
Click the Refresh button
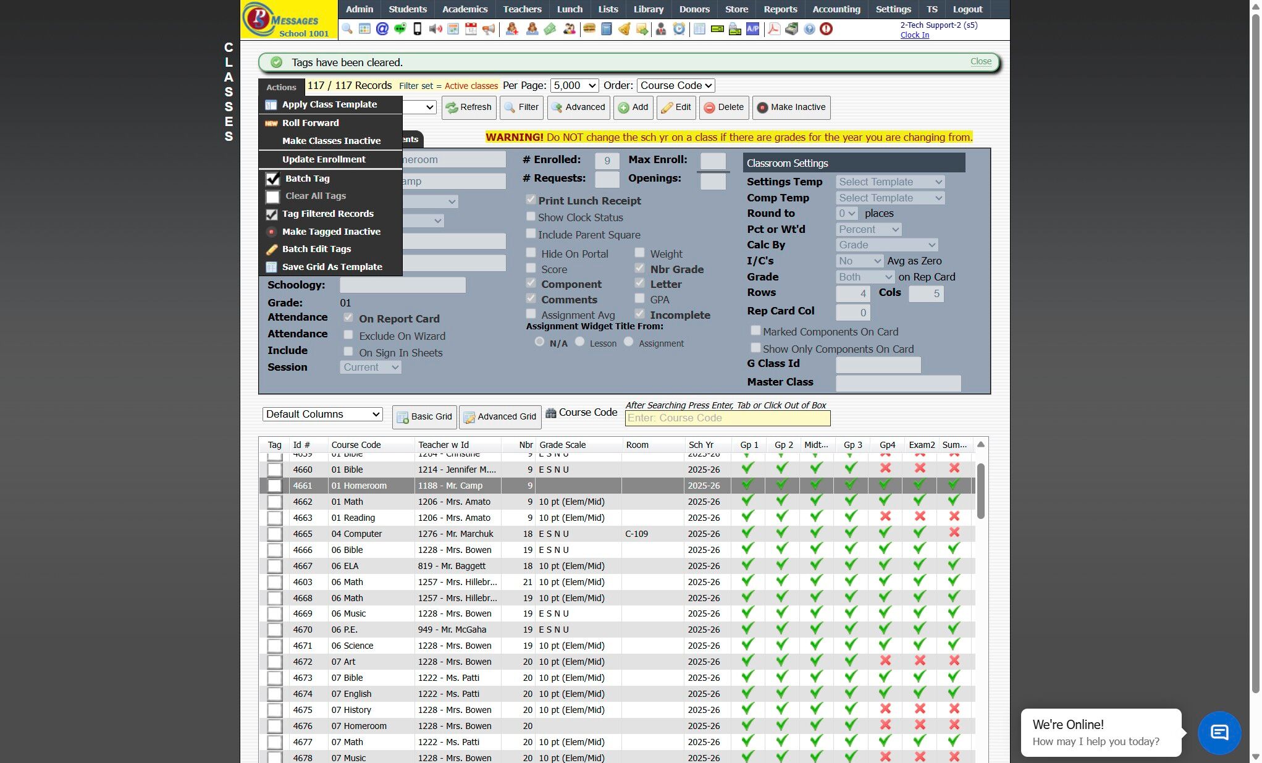469,107
